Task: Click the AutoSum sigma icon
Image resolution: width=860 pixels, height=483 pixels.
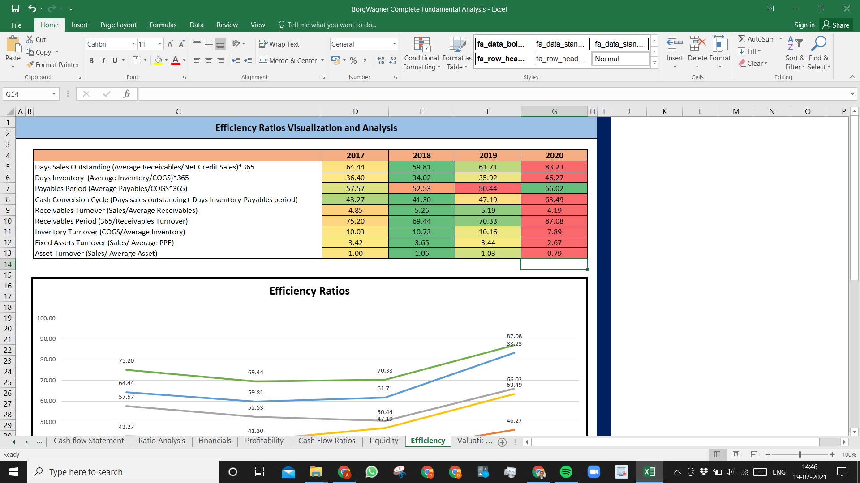Action: click(742, 39)
